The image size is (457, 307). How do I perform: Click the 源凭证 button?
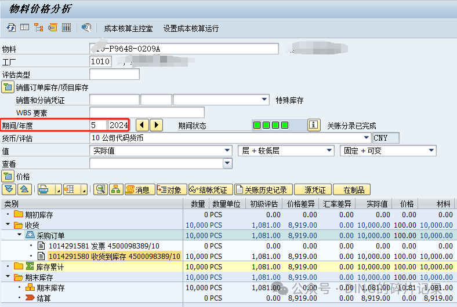[x=313, y=190]
